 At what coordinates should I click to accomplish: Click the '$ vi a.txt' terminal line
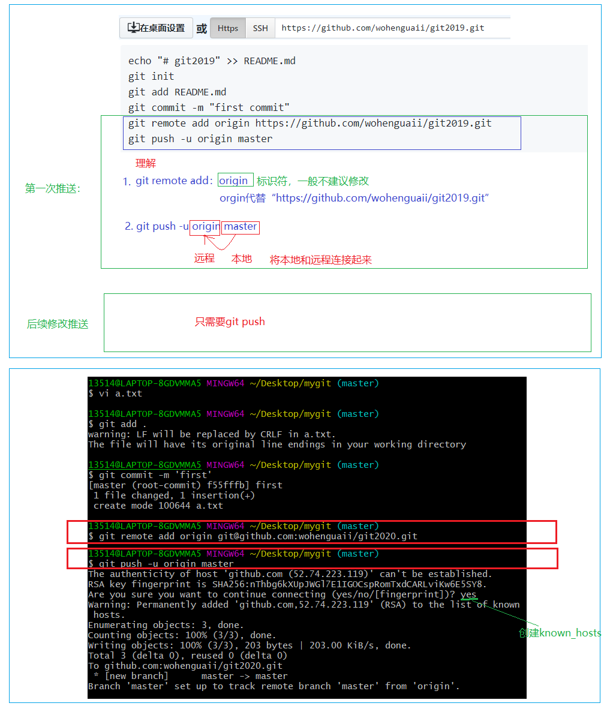click(115, 393)
